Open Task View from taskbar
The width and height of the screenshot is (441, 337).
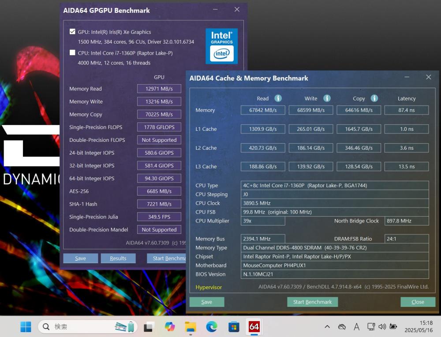(148, 326)
